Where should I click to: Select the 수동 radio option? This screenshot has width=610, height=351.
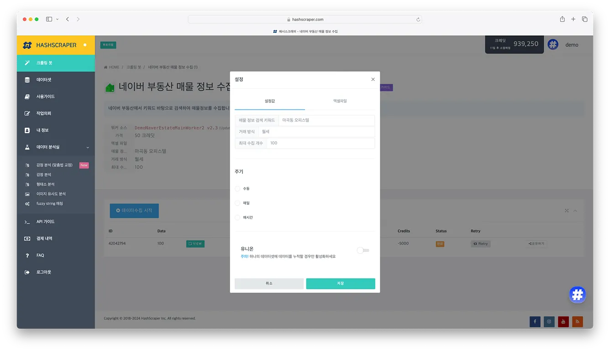(x=237, y=189)
